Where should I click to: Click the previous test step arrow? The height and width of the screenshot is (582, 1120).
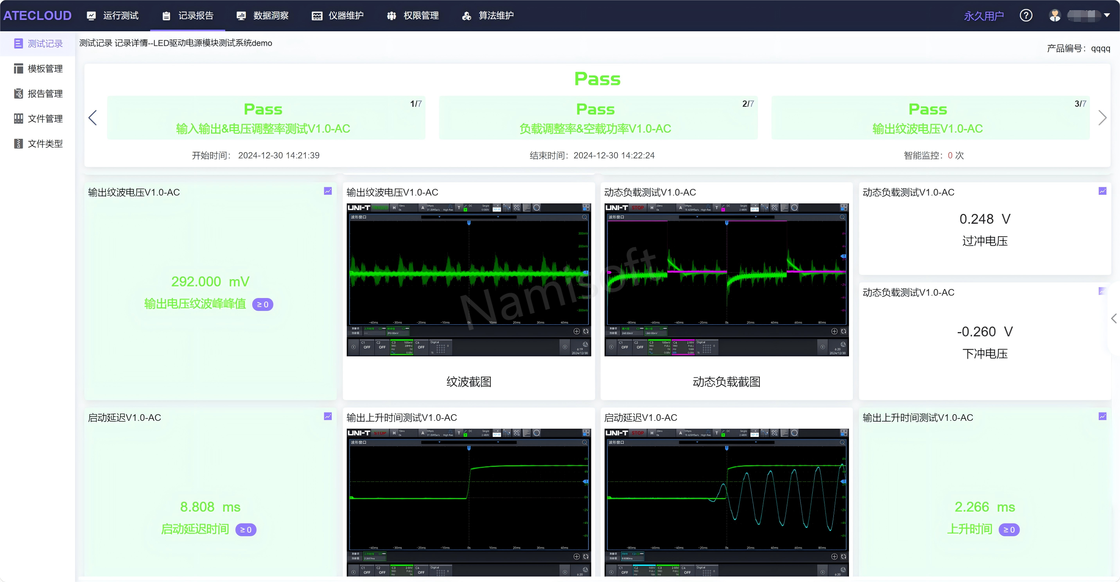pos(93,118)
